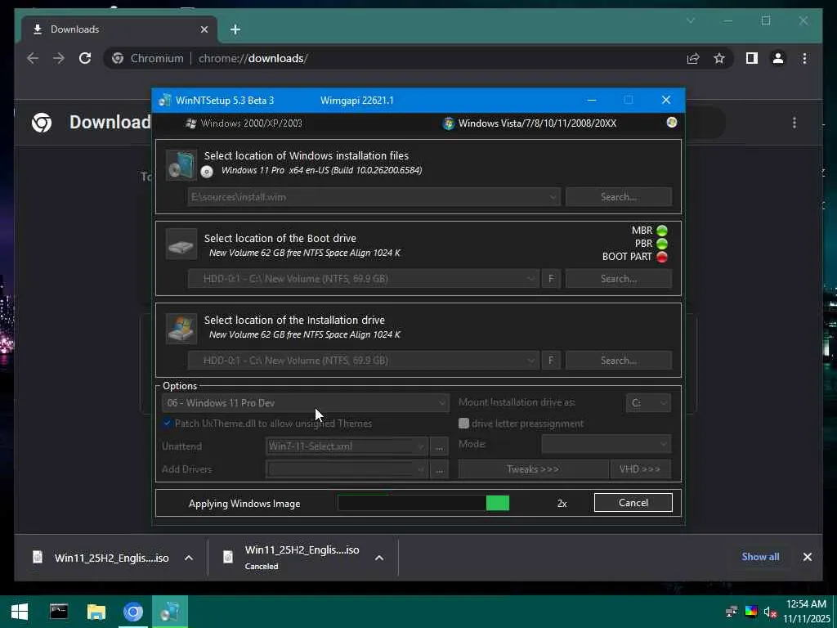
Task: Open Command Prompt from taskbar
Action: pyautogui.click(x=59, y=612)
